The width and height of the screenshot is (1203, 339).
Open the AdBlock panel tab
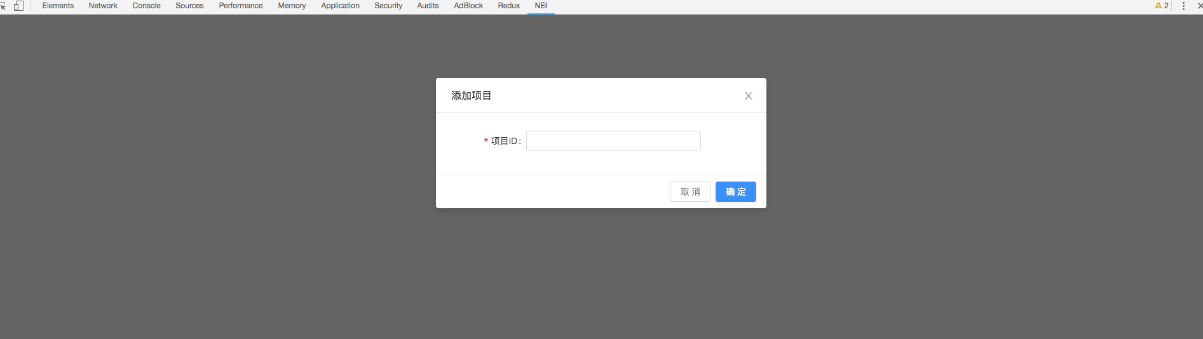(x=468, y=6)
